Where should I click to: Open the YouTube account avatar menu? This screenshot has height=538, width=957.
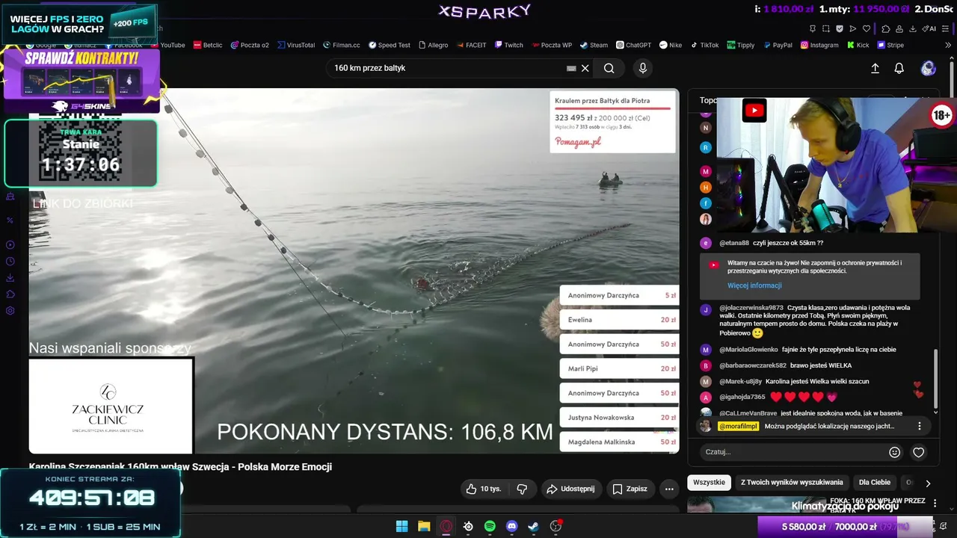tap(929, 68)
